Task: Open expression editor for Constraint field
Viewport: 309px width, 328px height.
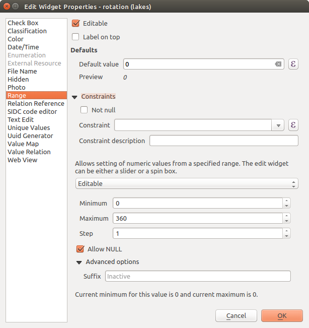Action: 293,125
